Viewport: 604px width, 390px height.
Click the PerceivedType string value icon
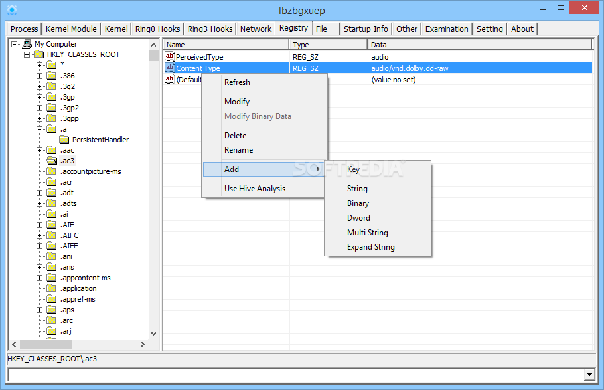point(170,56)
